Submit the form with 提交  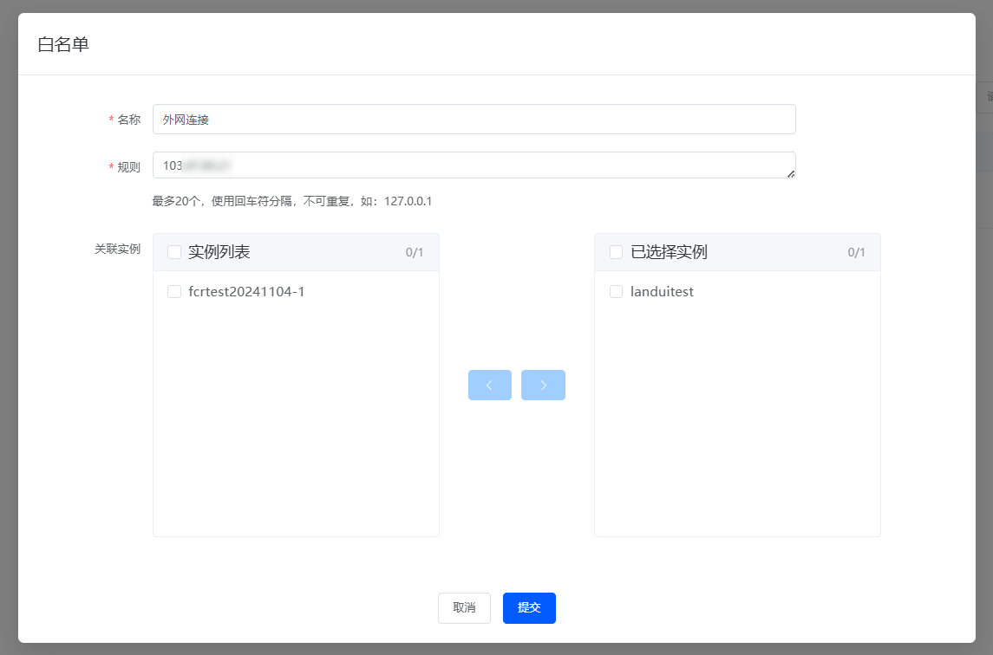(x=529, y=608)
